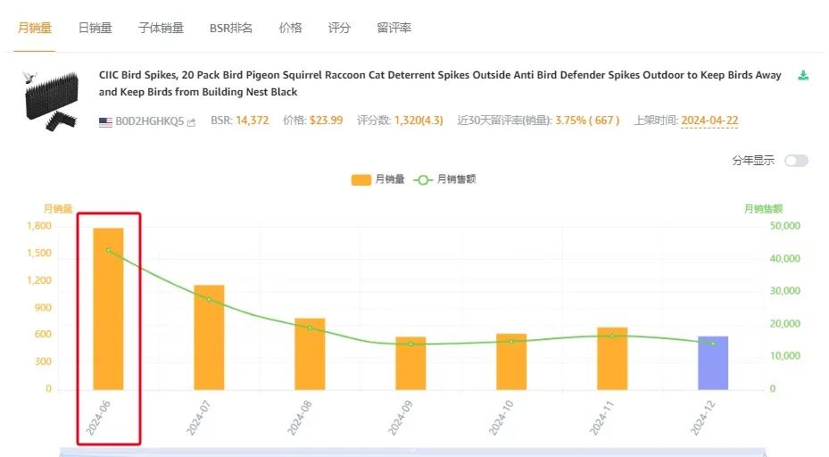Click the 2024-06 sales bar
829x457 pixels.
108,309
